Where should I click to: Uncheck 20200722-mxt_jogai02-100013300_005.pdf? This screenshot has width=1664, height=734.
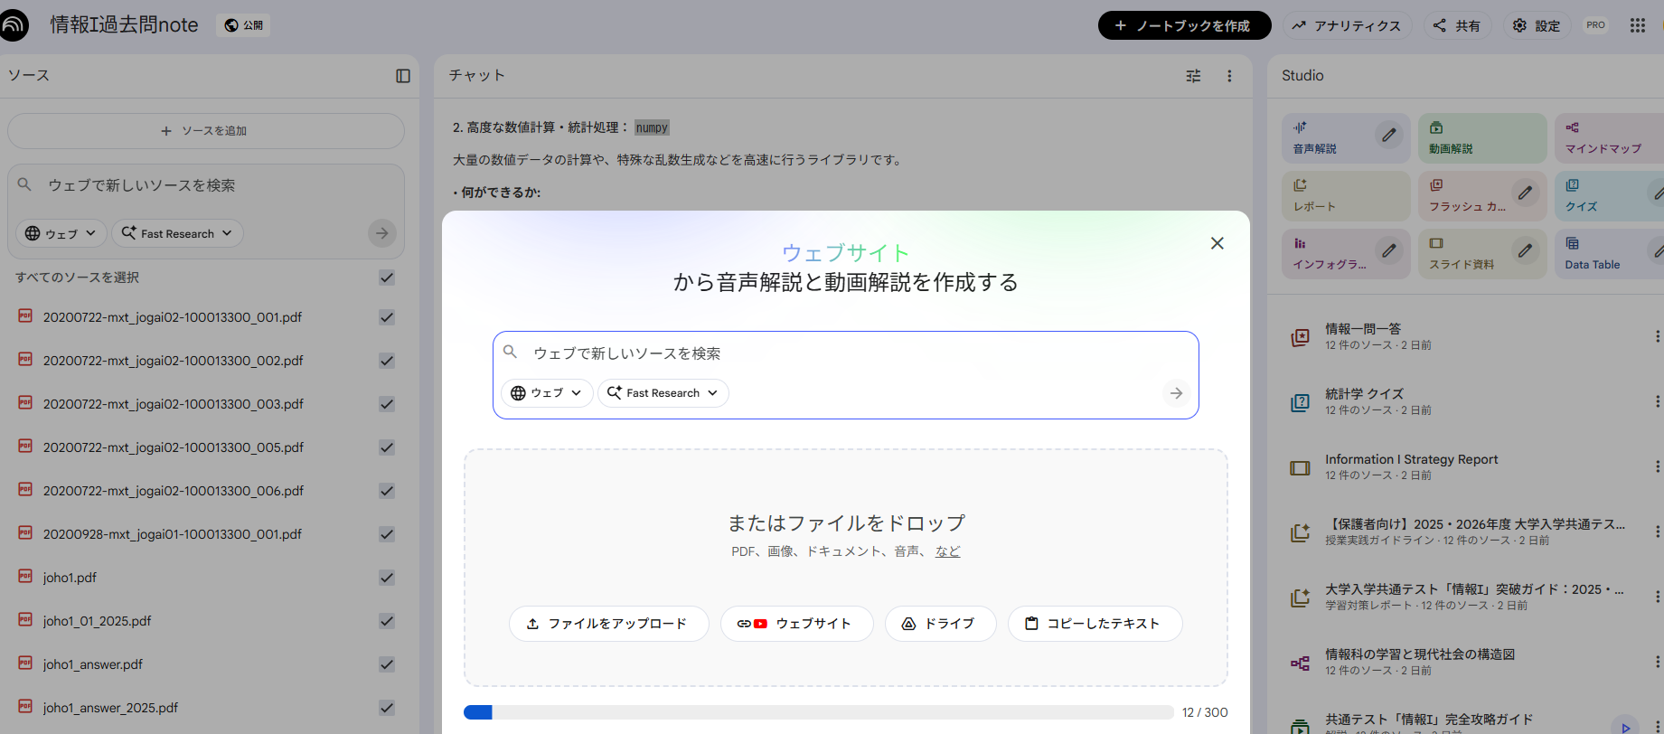pyautogui.click(x=387, y=447)
